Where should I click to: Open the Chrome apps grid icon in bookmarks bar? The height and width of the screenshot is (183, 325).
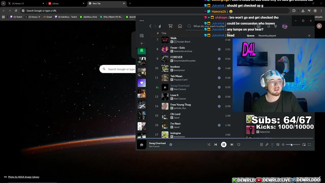click(x=3, y=17)
